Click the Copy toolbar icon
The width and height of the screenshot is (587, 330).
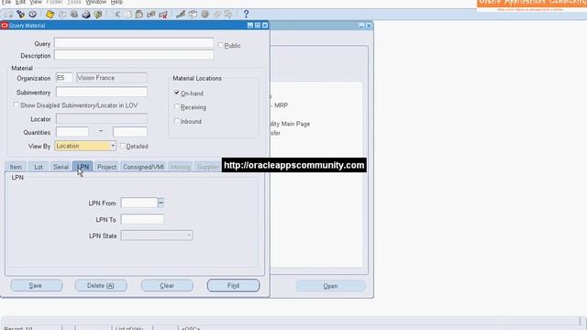(128, 15)
